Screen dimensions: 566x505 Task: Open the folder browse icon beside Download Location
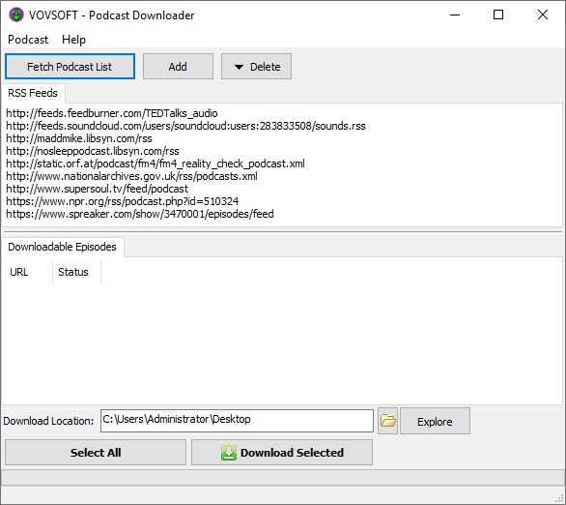click(387, 421)
